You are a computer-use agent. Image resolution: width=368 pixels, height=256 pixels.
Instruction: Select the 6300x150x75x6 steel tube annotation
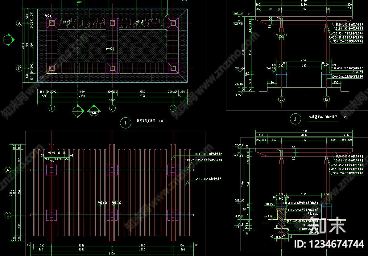[203, 160]
